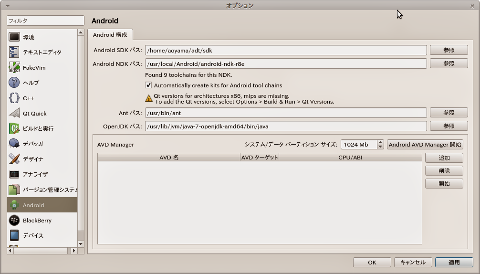The height and width of the screenshot is (274, 480).
Task: Increase partition size with up arrow
Action: coord(380,142)
